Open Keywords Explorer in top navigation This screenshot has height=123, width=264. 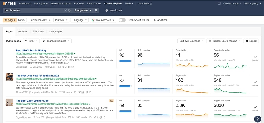click(61, 3)
